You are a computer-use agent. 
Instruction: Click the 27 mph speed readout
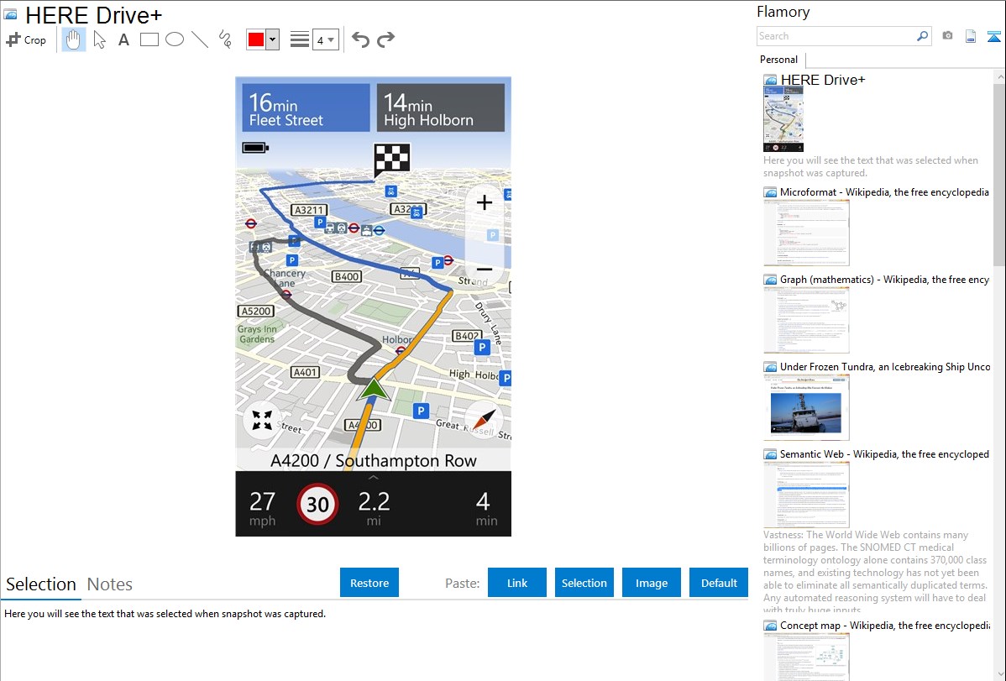[262, 508]
